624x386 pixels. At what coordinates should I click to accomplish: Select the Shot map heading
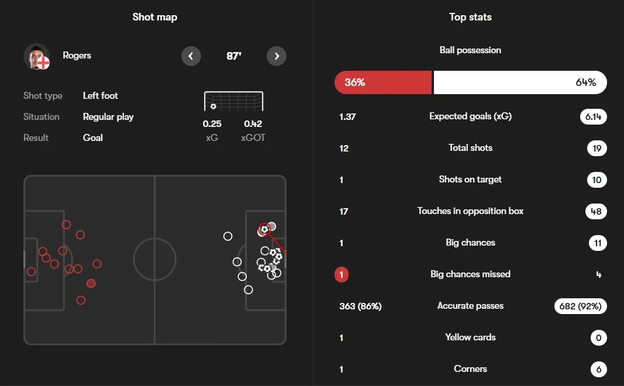tap(155, 17)
